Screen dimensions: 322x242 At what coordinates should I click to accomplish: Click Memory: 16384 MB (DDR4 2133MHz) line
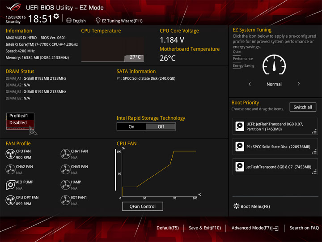[x=37, y=58]
